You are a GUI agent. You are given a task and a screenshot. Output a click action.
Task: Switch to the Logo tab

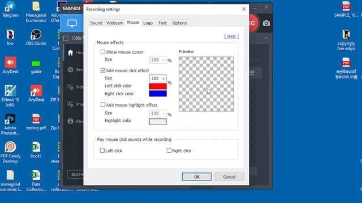click(x=148, y=23)
